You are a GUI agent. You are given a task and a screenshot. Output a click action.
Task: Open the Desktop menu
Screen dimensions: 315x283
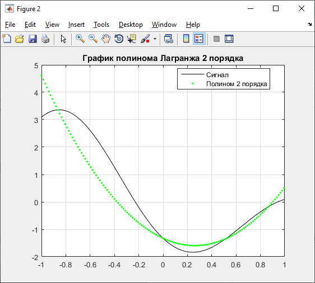click(x=131, y=25)
